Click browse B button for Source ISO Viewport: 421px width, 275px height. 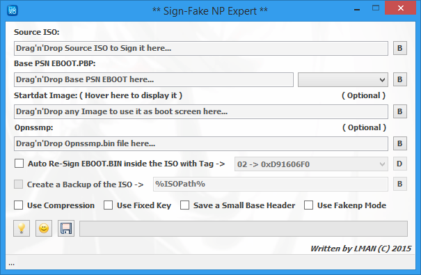click(x=400, y=48)
